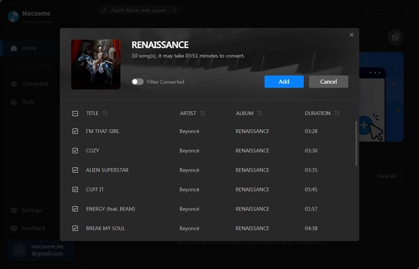Click the Apple Music web player switch icon
Image resolution: width=419 pixels, height=269 pixels.
pyautogui.click(x=174, y=10)
